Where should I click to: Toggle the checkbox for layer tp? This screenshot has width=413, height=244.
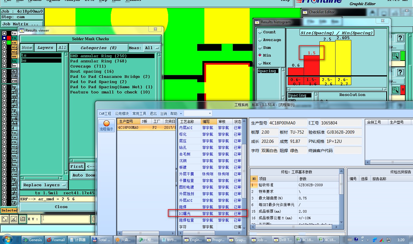[x=4, y=110]
